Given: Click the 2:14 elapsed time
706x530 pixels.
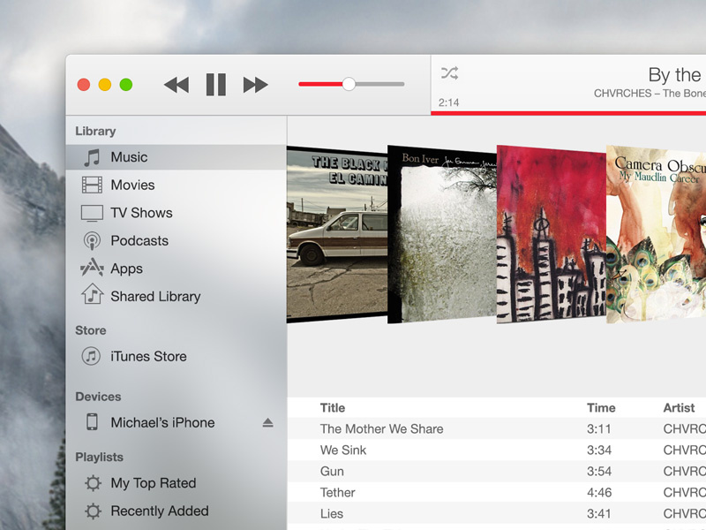Looking at the screenshot, I should point(448,102).
